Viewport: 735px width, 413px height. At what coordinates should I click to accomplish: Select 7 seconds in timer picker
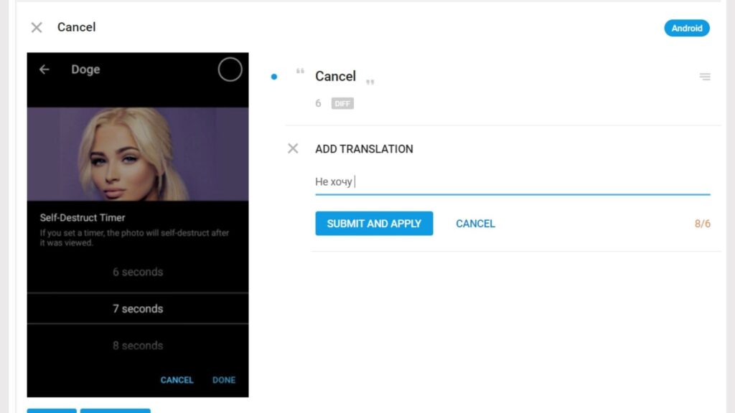138,309
